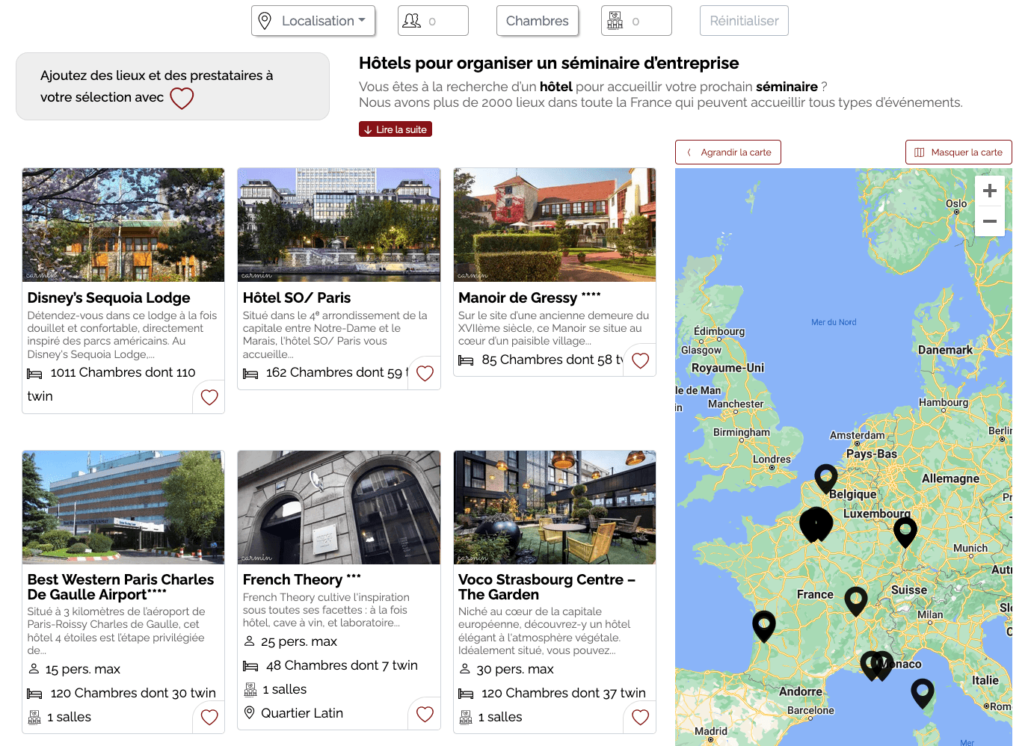
Task: Open Hôtel SO/ Paris title link
Action: (297, 298)
